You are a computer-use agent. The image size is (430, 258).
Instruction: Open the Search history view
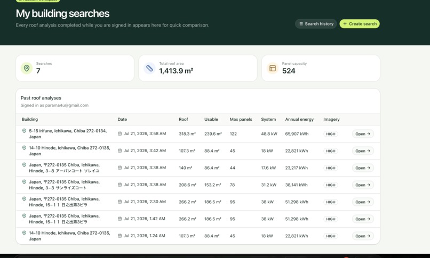pyautogui.click(x=316, y=24)
